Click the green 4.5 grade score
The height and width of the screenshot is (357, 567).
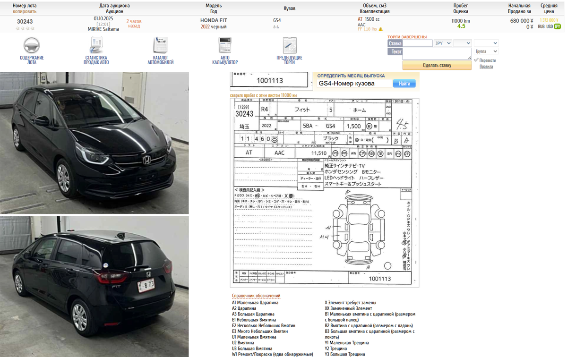pos(461,26)
